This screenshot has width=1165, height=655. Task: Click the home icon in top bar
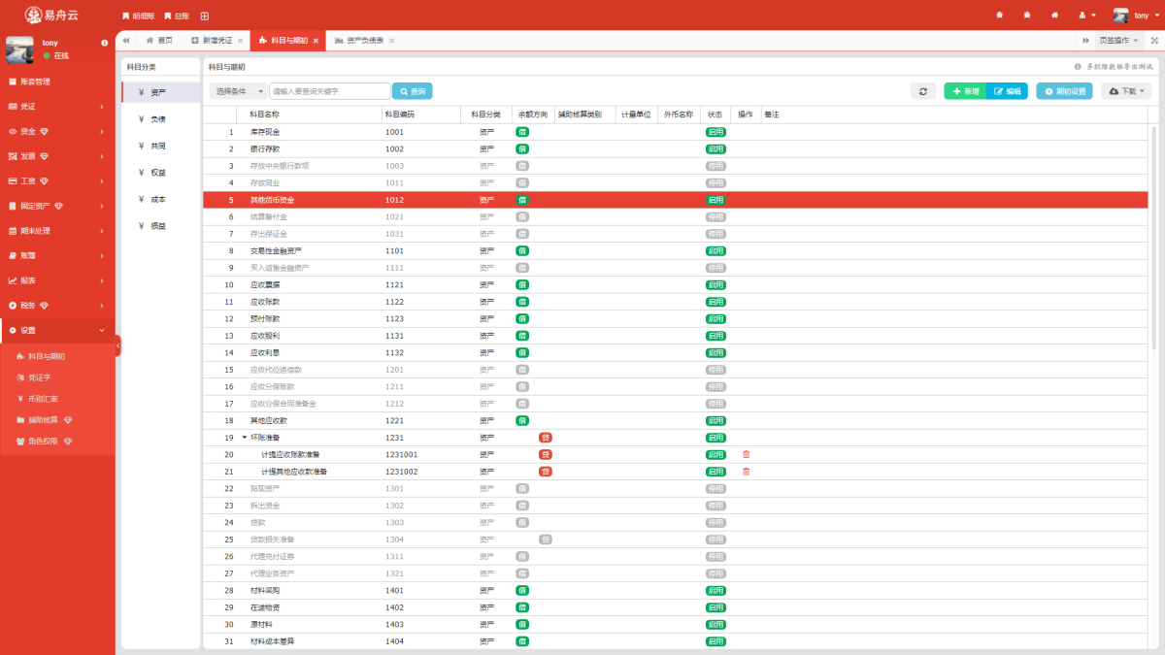[x=1054, y=16]
